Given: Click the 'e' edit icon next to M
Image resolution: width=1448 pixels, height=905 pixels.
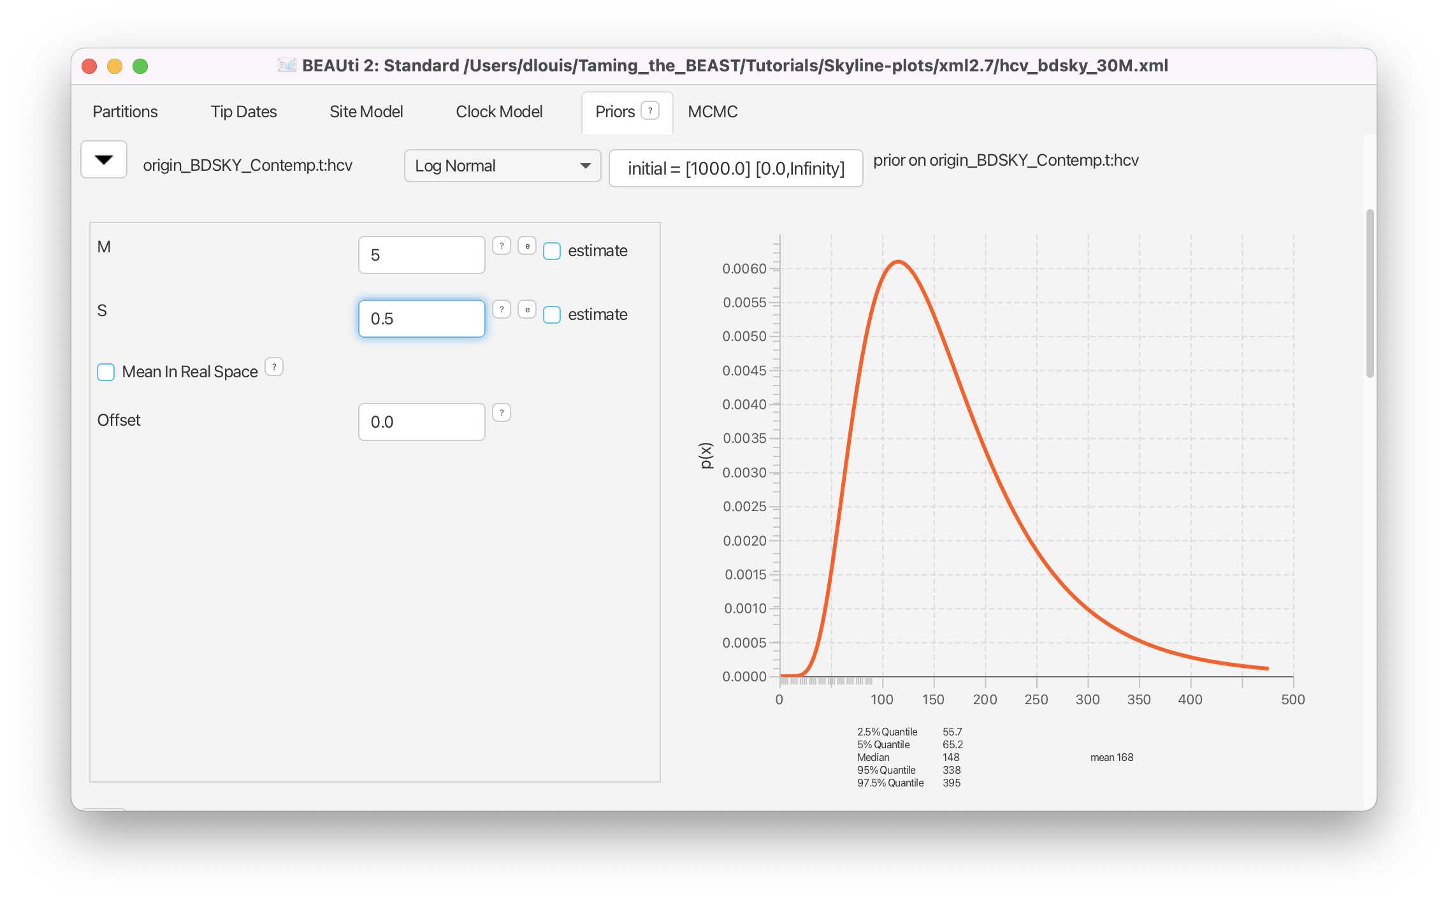Looking at the screenshot, I should pyautogui.click(x=527, y=246).
